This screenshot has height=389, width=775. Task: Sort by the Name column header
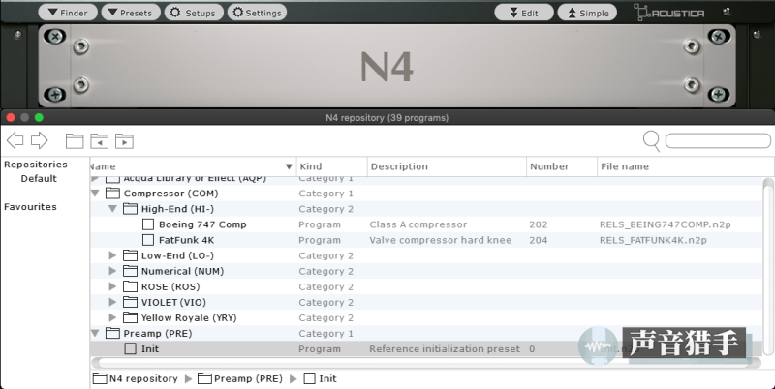tap(193, 166)
